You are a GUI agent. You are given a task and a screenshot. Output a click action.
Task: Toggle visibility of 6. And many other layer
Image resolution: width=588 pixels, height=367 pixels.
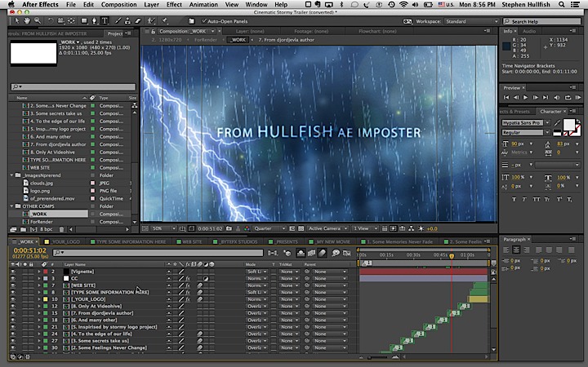[x=13, y=320]
